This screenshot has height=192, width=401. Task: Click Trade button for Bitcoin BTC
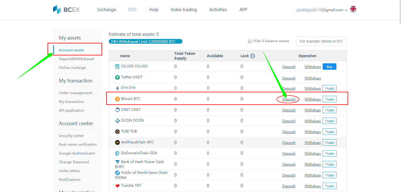[x=329, y=99]
